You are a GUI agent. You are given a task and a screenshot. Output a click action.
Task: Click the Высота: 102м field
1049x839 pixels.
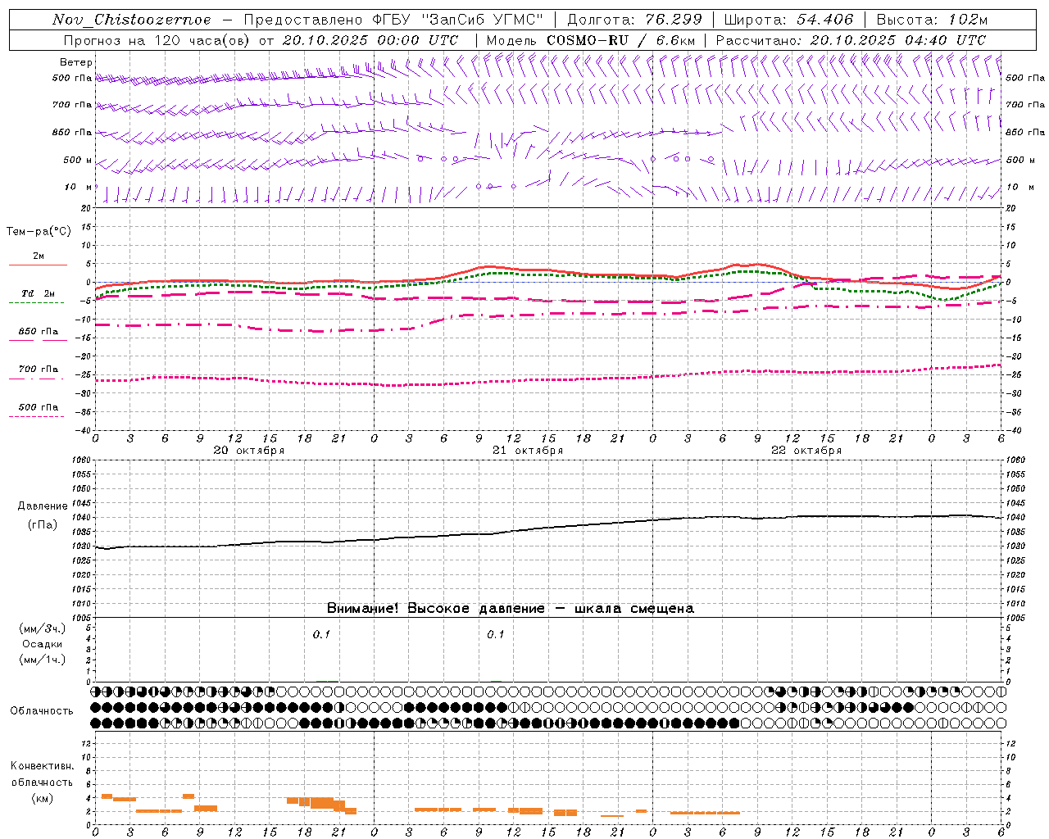click(x=932, y=20)
